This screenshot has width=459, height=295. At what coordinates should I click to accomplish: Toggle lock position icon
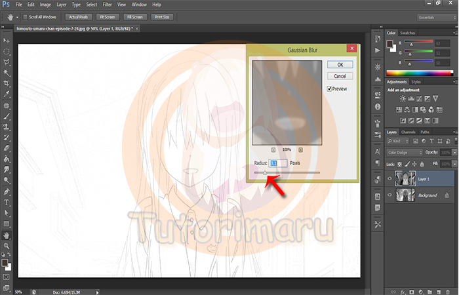(414, 164)
